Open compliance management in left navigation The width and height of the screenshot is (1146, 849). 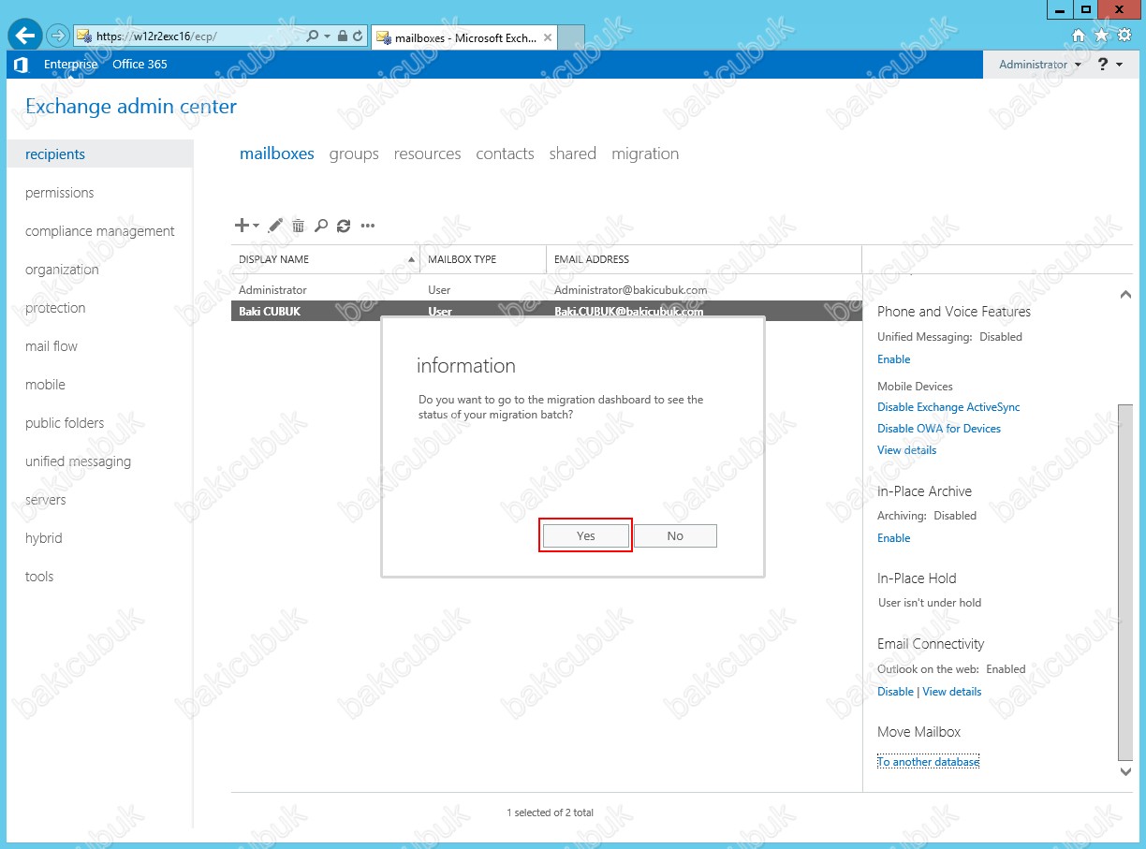click(x=100, y=231)
